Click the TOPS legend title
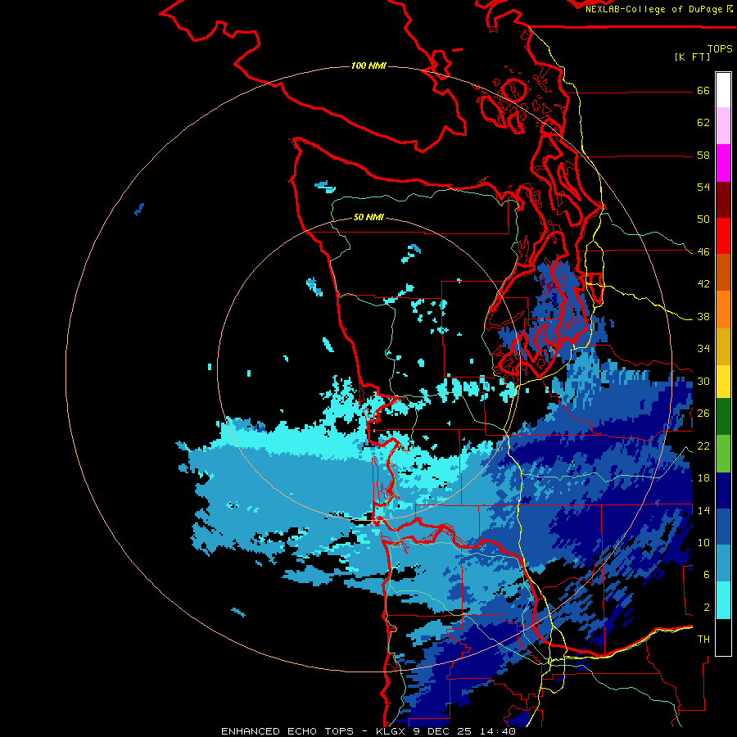Screen dimensions: 737x737 (720, 48)
